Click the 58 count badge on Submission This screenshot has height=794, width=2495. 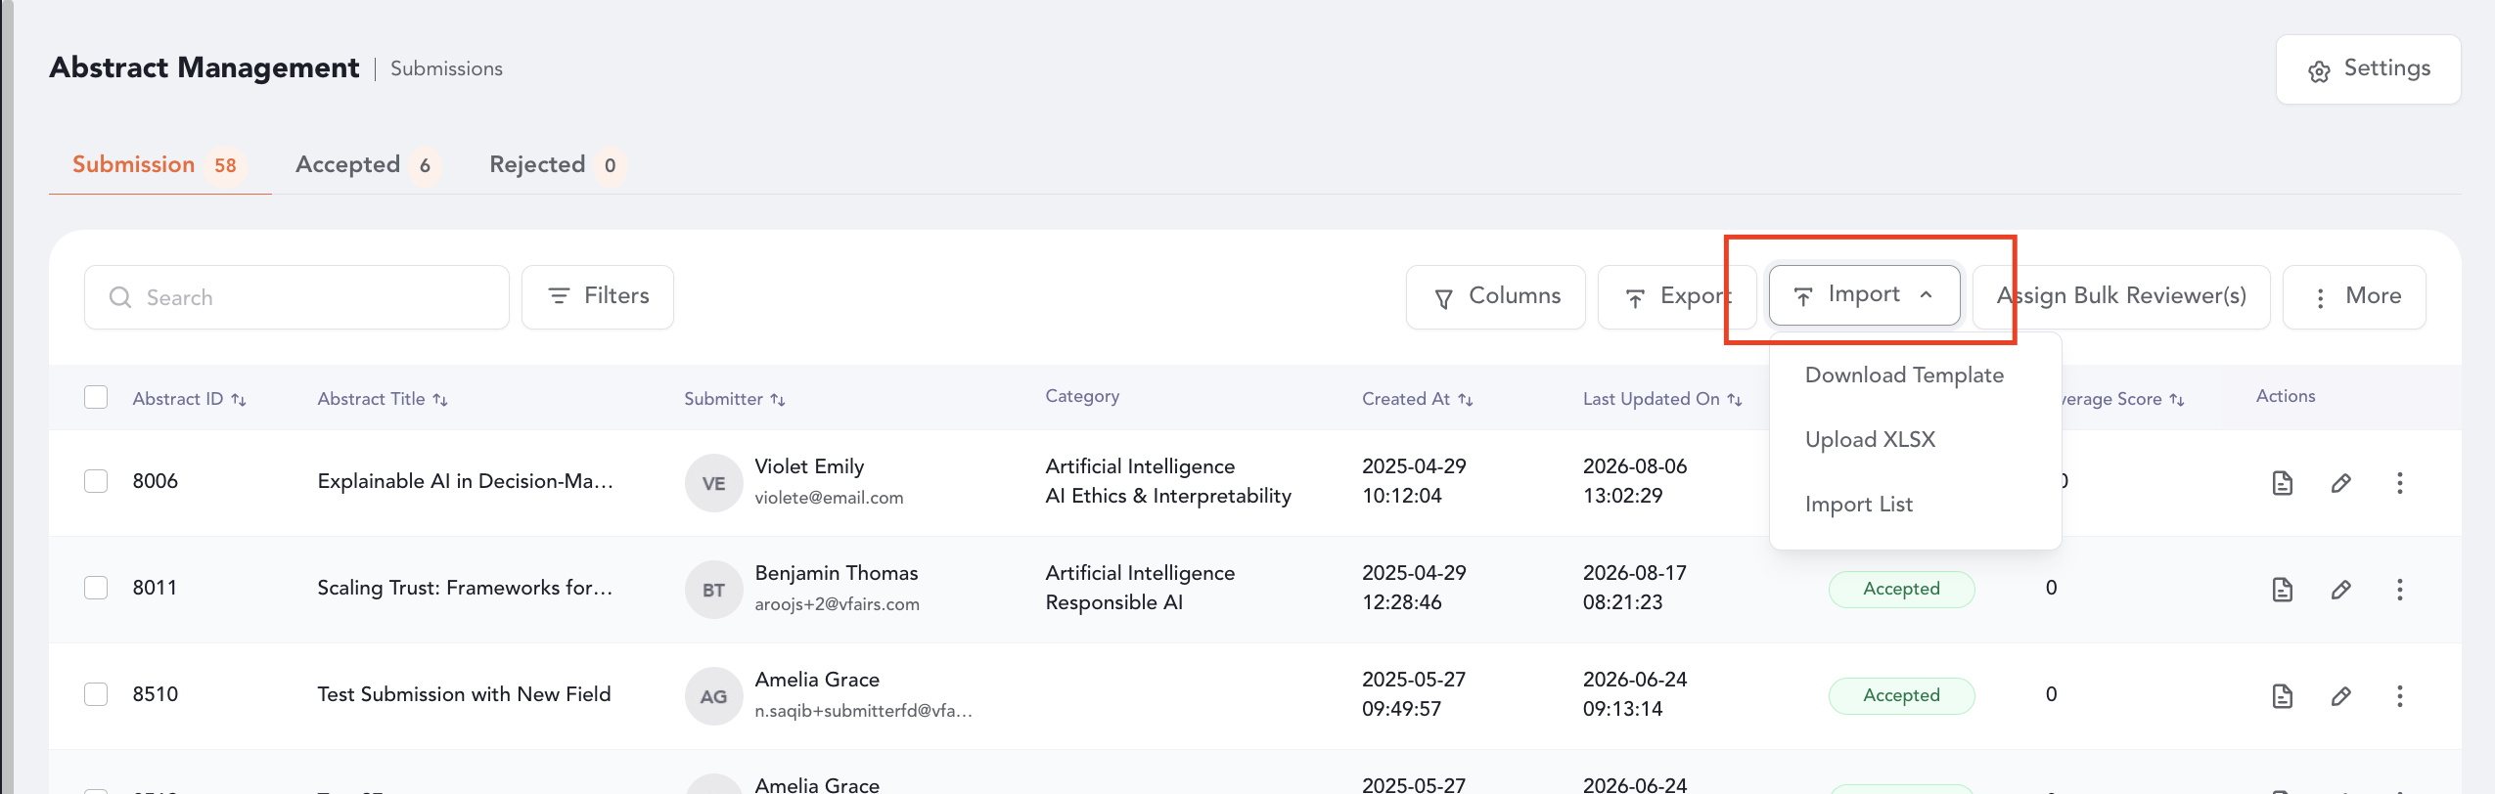pos(225,165)
